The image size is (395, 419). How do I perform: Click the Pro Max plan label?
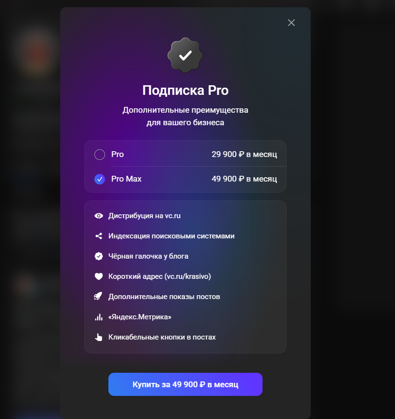[126, 179]
